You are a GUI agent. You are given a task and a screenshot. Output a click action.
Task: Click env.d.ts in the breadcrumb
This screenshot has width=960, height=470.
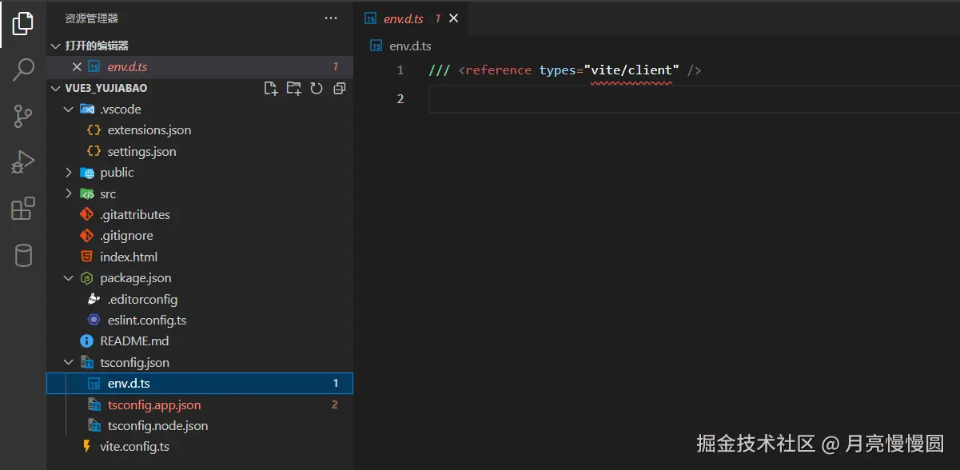(x=410, y=46)
